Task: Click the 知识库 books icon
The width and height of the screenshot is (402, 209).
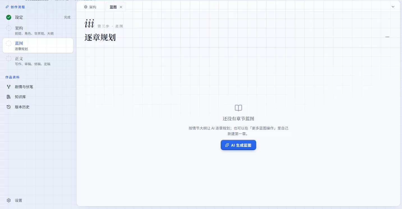Action: click(x=9, y=97)
